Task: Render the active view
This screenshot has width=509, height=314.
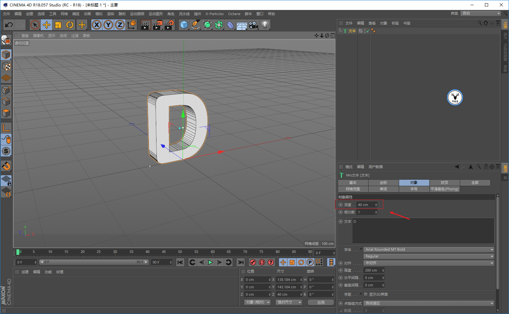Action: point(146,25)
